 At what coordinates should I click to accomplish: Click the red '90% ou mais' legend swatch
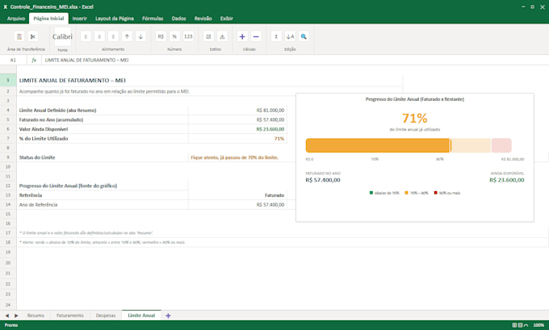(x=435, y=193)
